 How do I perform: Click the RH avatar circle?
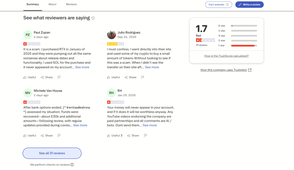pos(111,93)
